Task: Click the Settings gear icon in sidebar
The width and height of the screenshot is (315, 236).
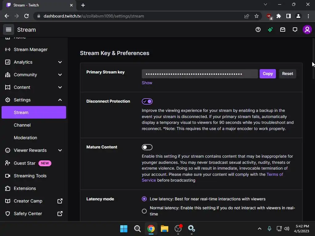Action: (8, 100)
